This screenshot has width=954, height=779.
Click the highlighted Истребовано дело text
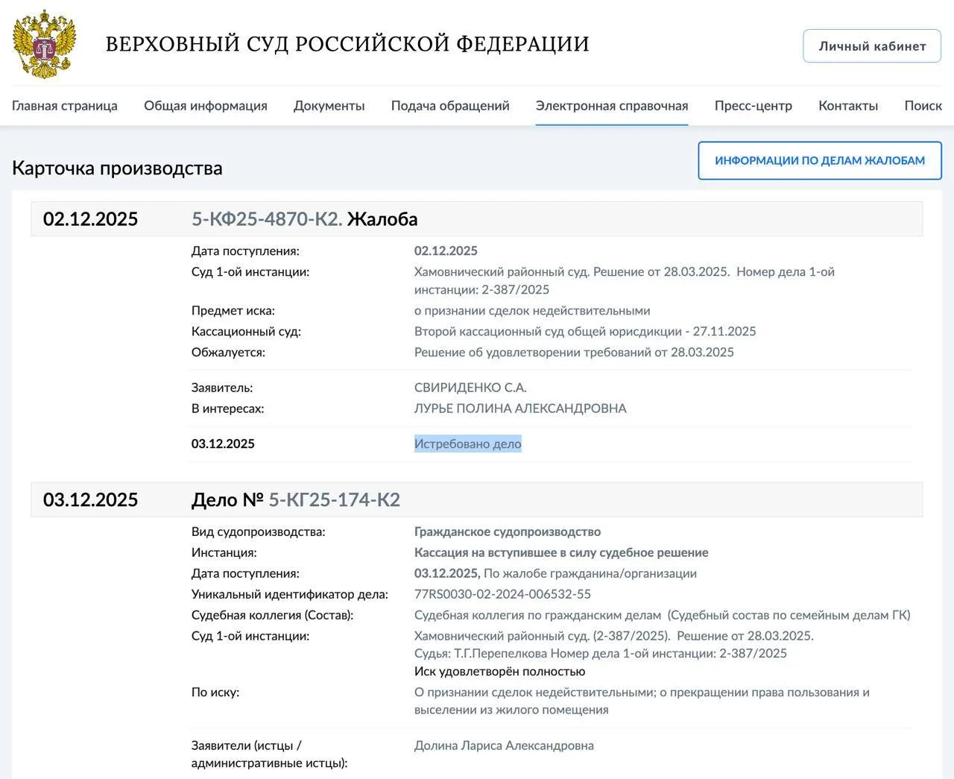coord(467,444)
